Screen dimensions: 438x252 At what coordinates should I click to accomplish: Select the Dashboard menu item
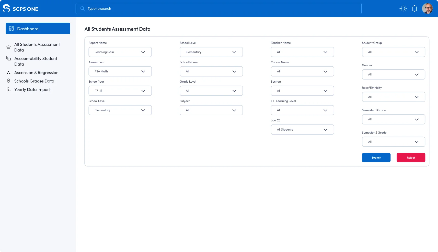(x=38, y=29)
